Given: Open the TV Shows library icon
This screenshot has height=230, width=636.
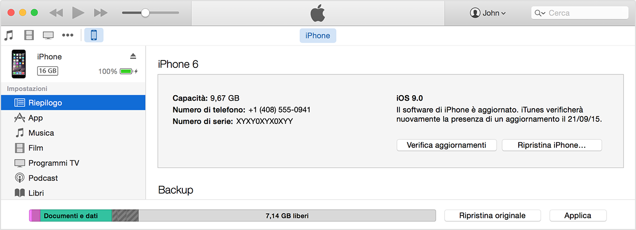Looking at the screenshot, I should point(48,35).
